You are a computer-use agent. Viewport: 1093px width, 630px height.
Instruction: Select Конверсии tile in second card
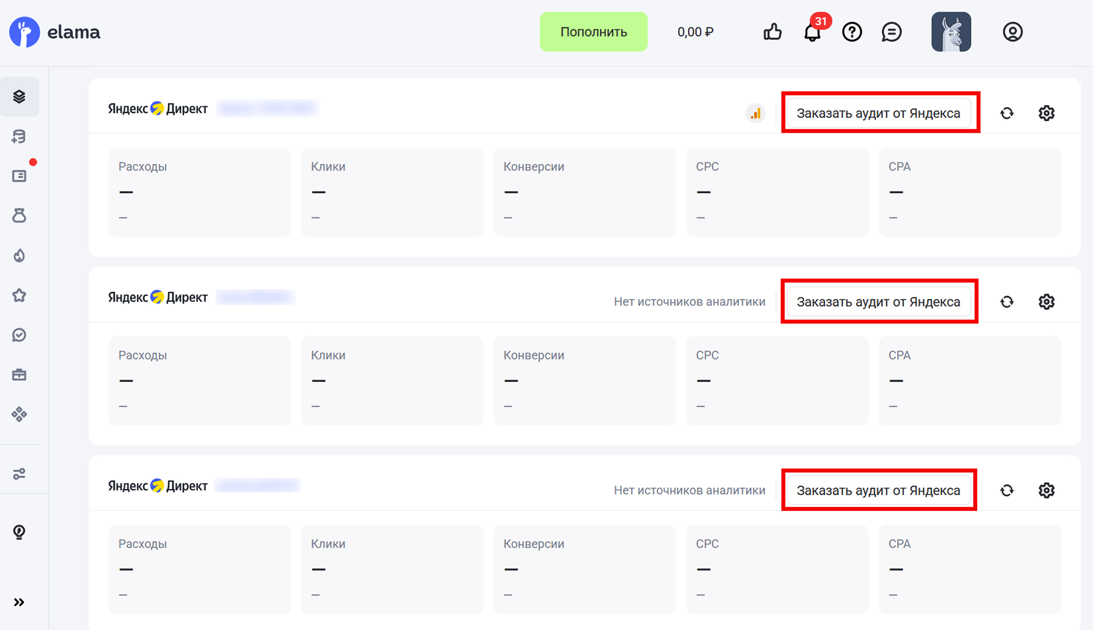pyautogui.click(x=585, y=381)
